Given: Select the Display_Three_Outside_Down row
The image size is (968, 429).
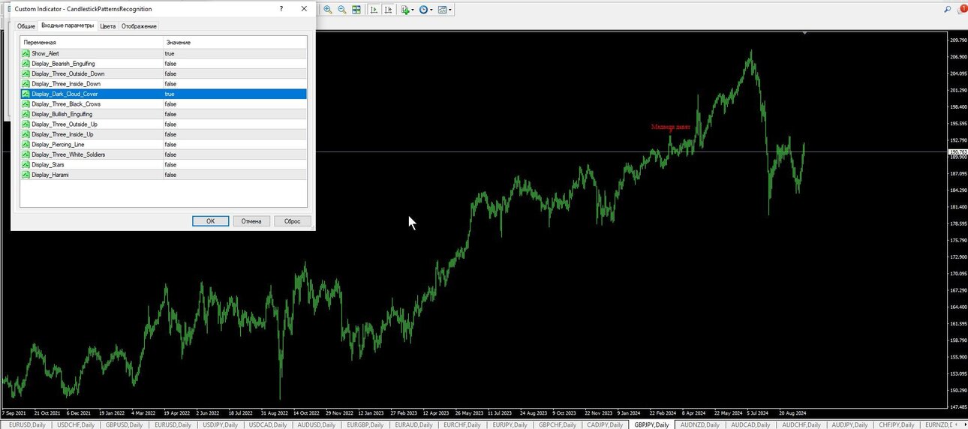Looking at the screenshot, I should coord(164,73).
